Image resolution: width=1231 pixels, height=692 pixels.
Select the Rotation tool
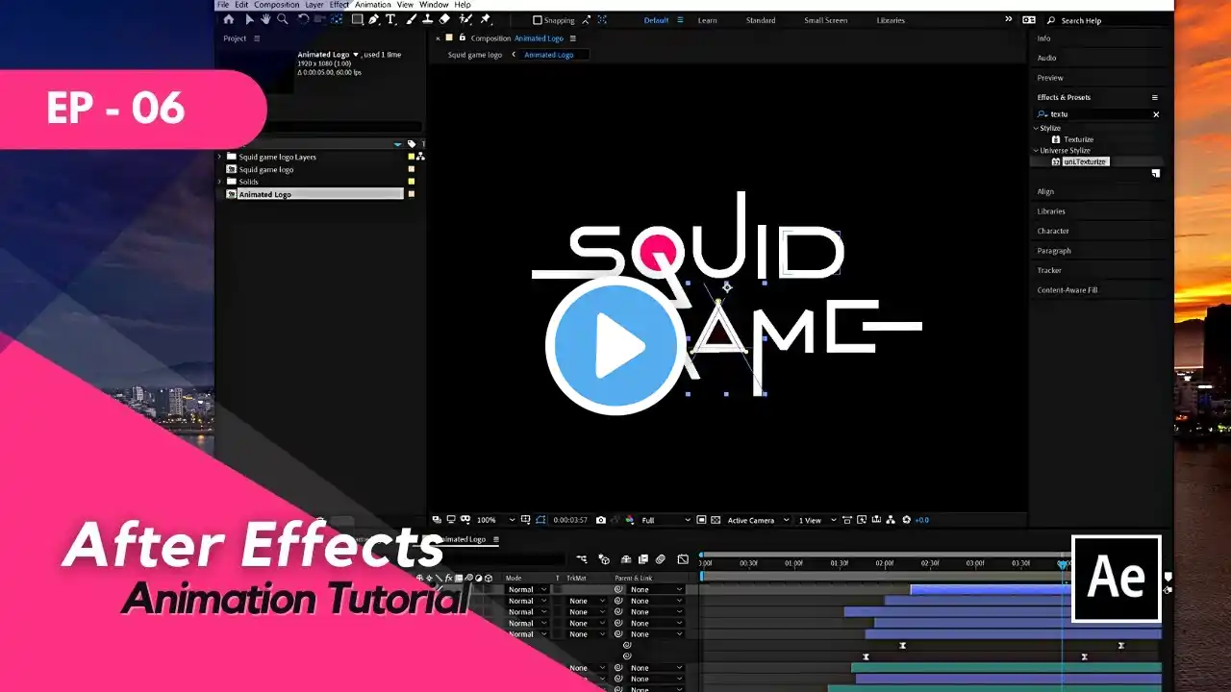(x=304, y=19)
